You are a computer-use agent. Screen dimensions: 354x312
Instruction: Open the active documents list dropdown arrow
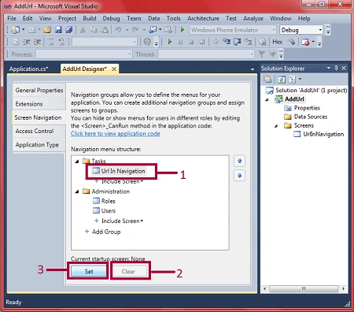click(x=253, y=69)
